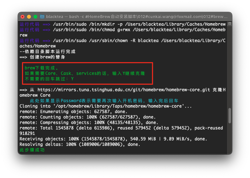Click the green text 'brew下载完成。'

click(42, 68)
